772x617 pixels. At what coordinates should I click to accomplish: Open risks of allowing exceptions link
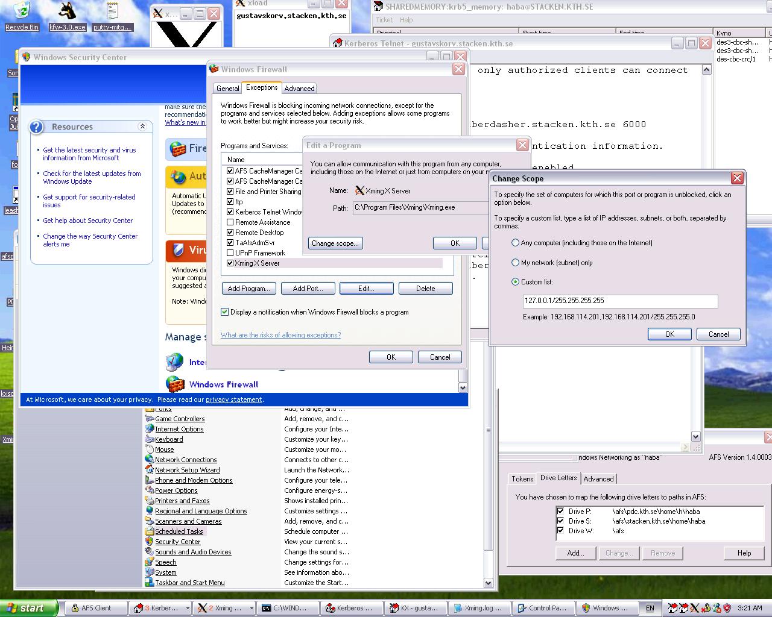pyautogui.click(x=280, y=335)
